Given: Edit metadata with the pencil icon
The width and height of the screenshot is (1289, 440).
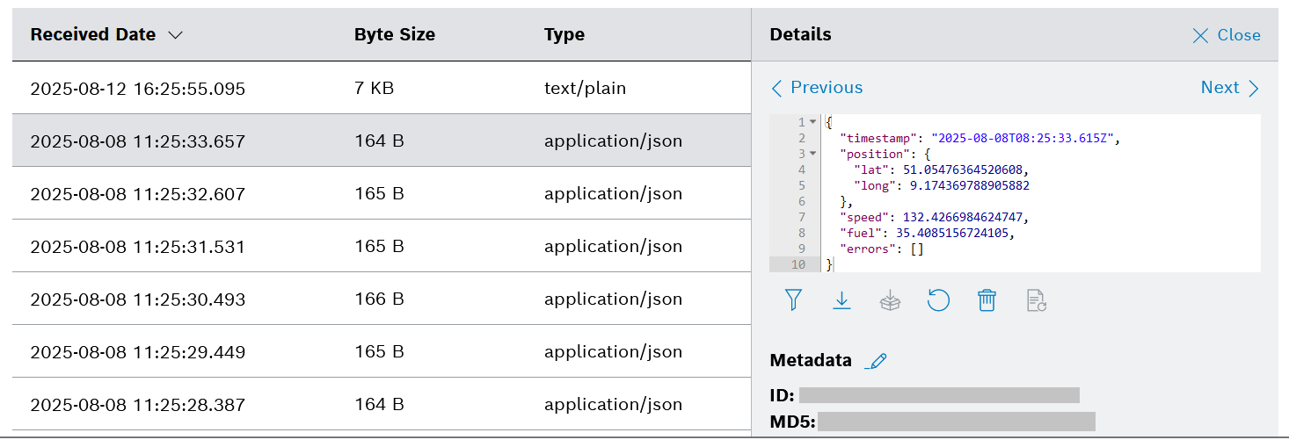Looking at the screenshot, I should point(876,361).
